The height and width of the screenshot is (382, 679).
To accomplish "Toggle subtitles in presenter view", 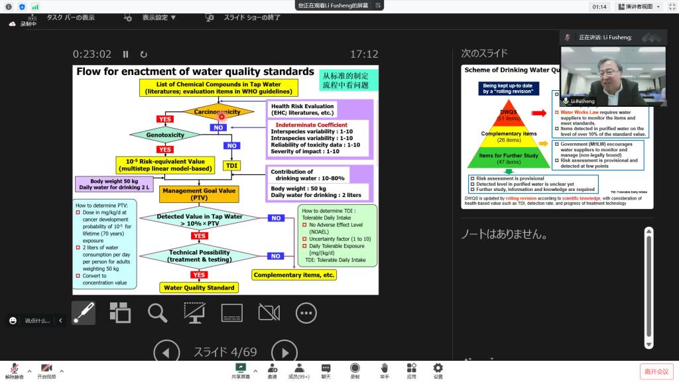I will click(x=231, y=312).
